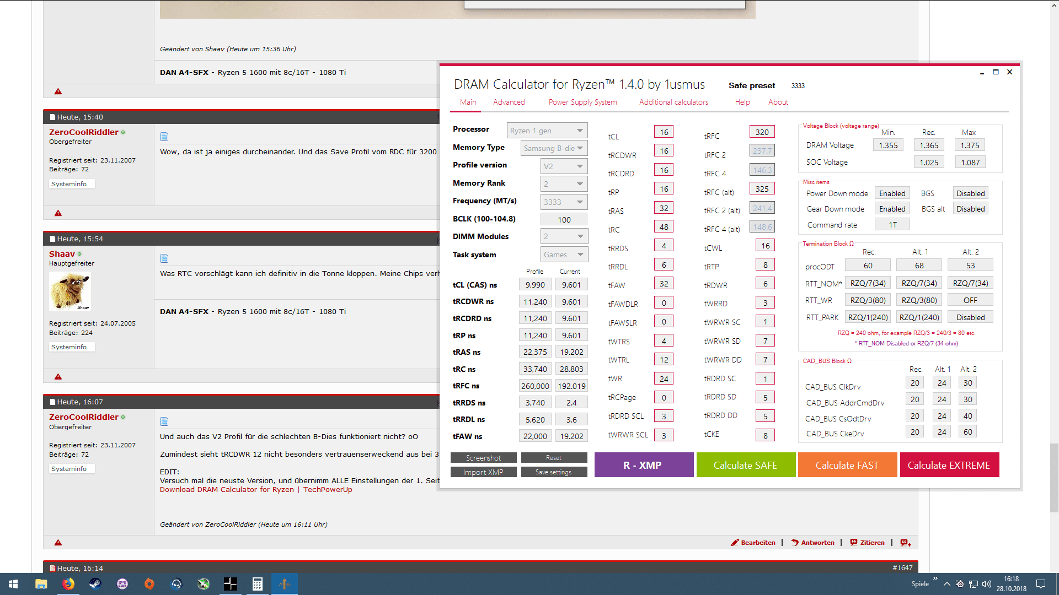Launch Steam from the taskbar
1059x595 pixels.
click(x=95, y=584)
